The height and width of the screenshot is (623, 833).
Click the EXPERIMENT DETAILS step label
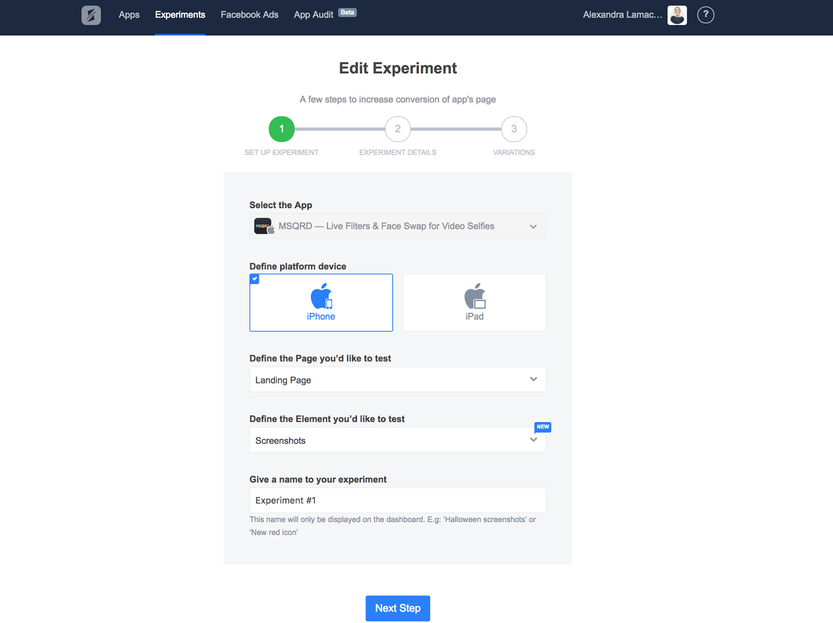398,152
